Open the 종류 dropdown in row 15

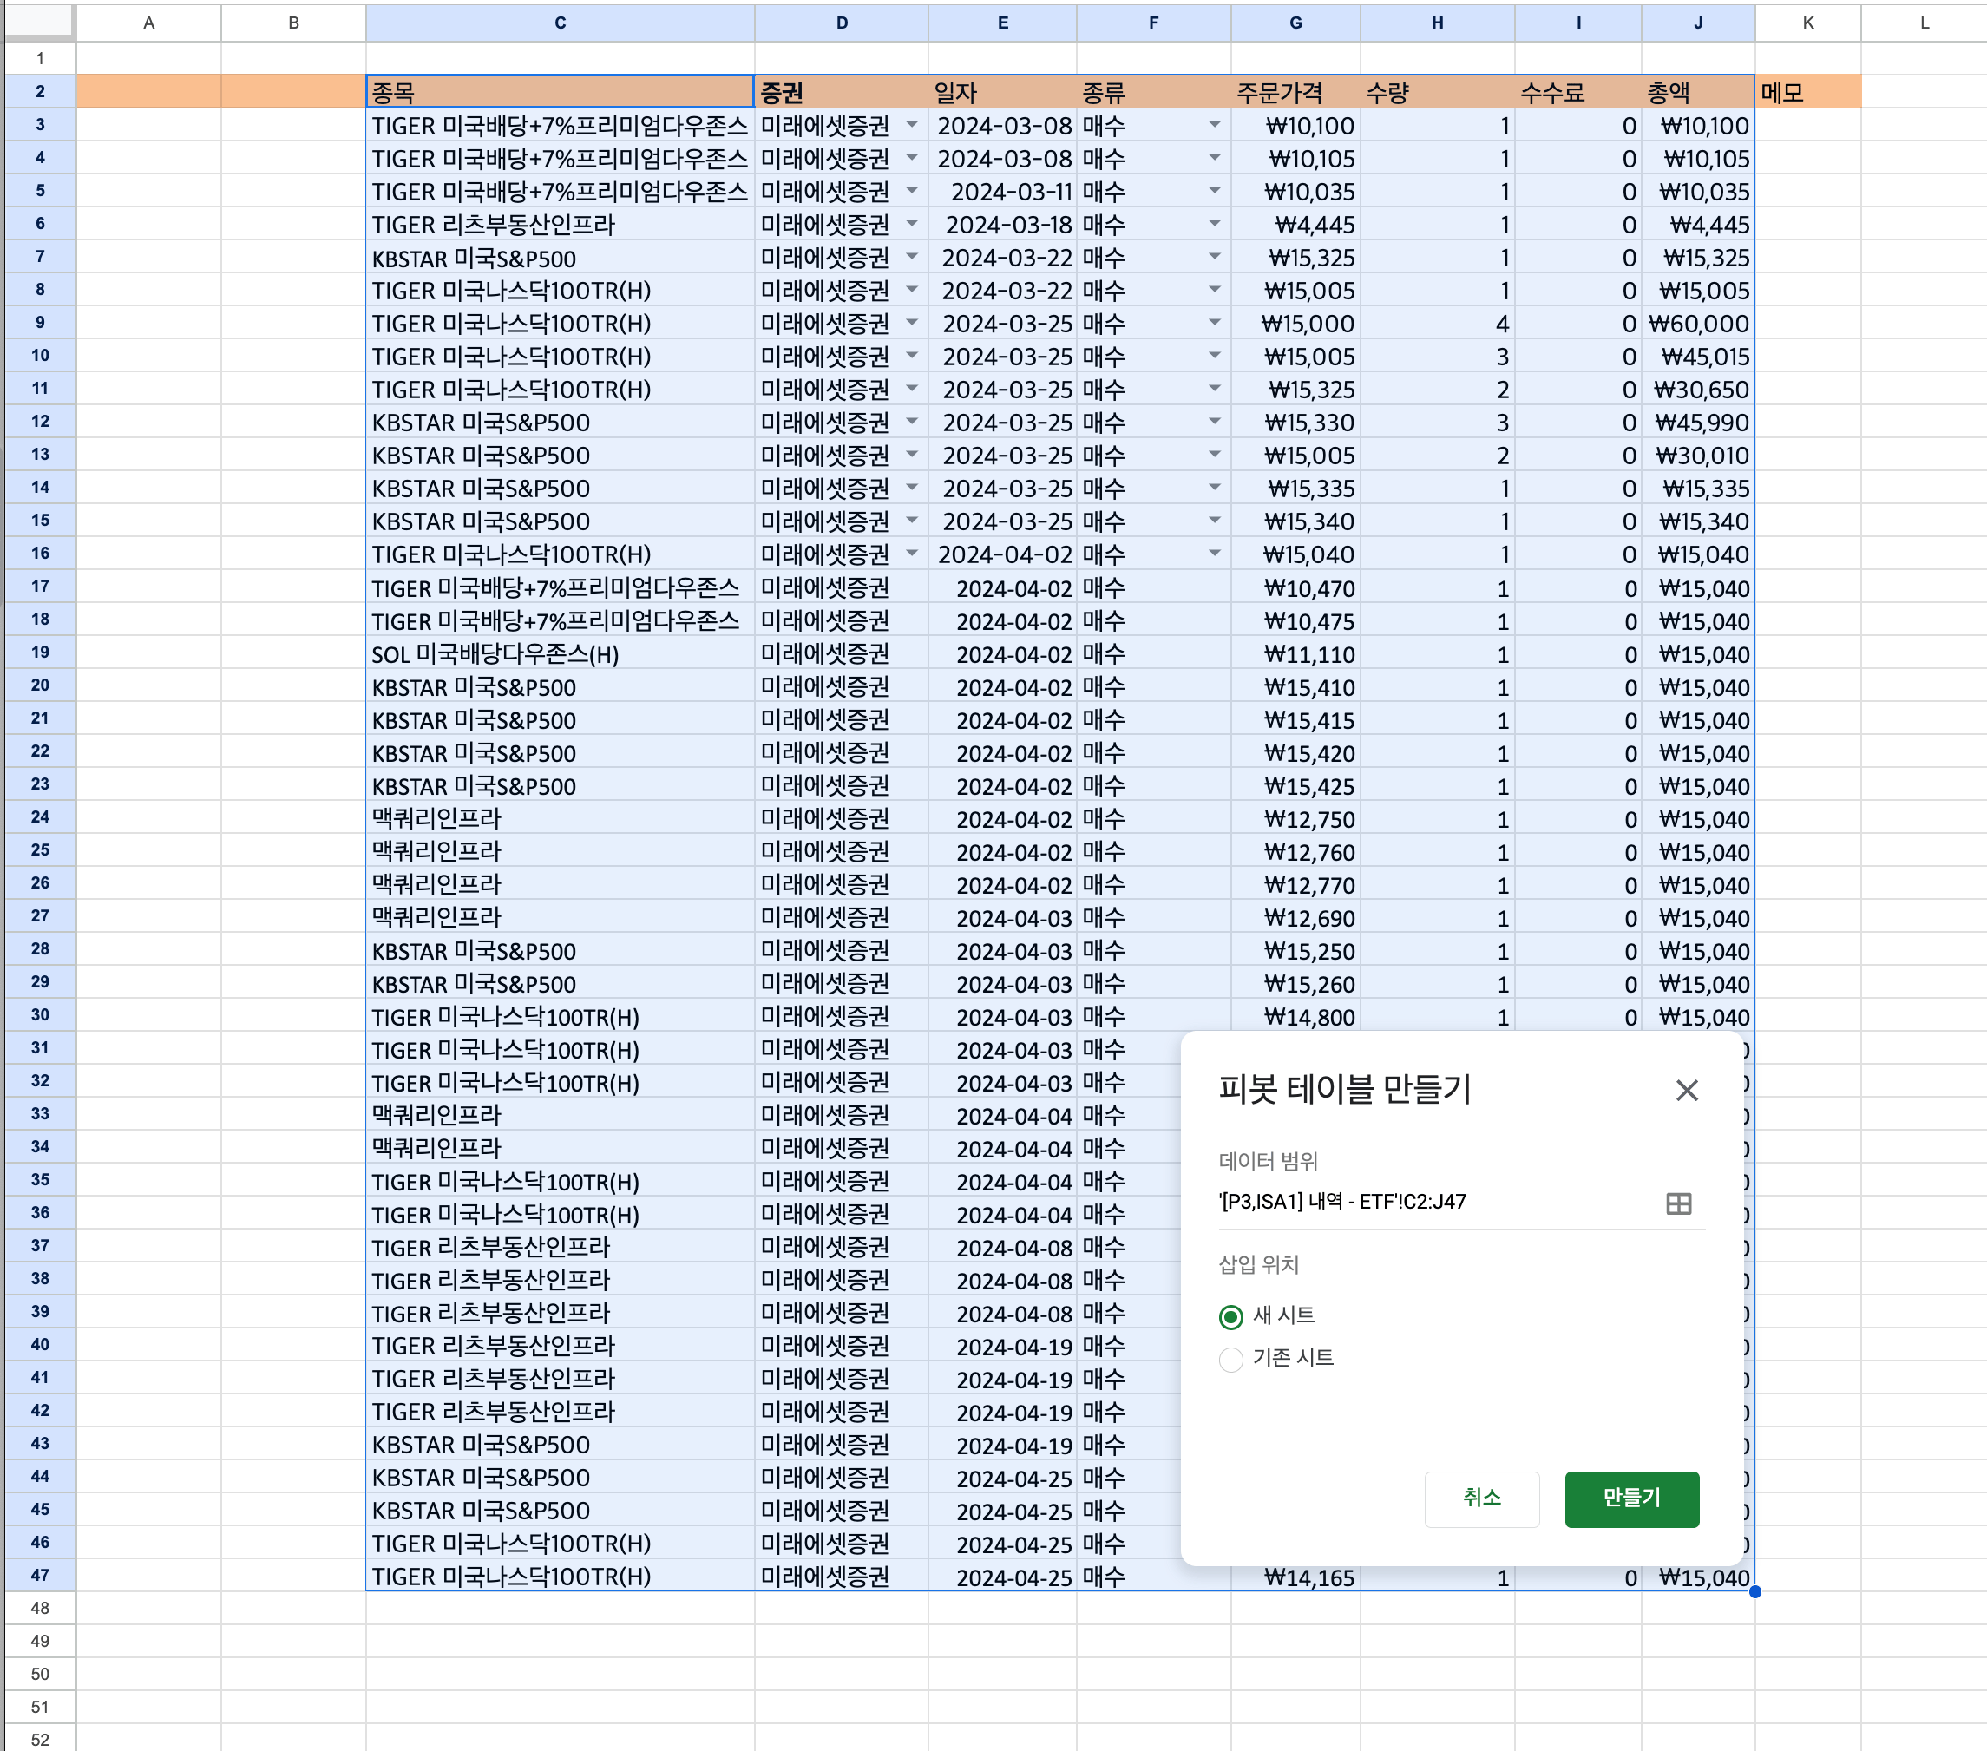(1214, 521)
